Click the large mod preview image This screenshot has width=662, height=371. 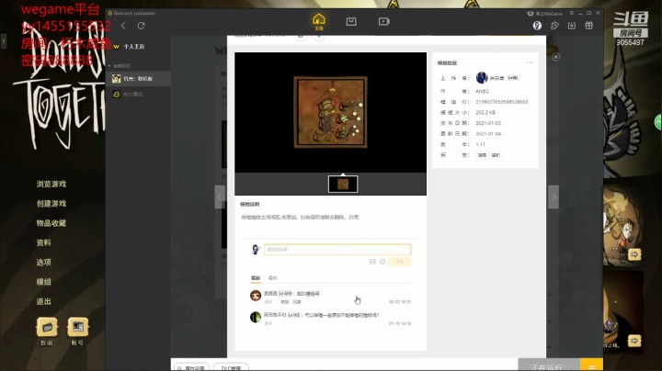pyautogui.click(x=330, y=112)
